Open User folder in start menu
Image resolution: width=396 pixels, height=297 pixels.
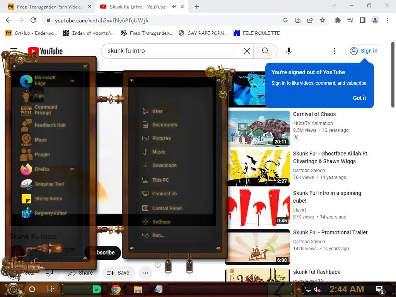coord(153,111)
